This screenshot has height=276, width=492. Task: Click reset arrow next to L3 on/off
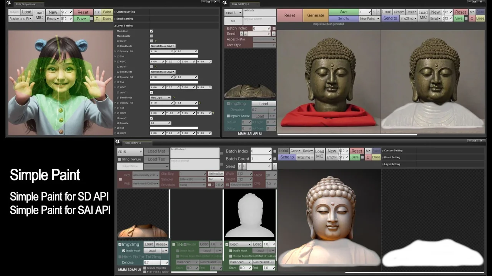coord(156,41)
